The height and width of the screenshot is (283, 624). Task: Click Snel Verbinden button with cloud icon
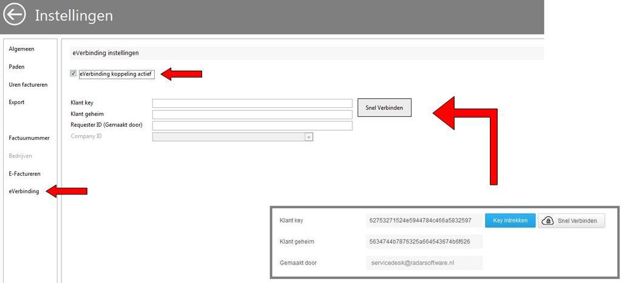tap(571, 221)
